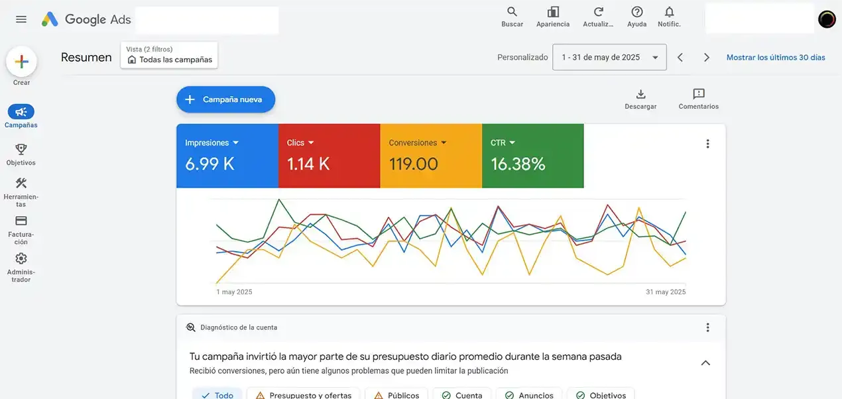Click the Buscar search icon

coord(512,12)
